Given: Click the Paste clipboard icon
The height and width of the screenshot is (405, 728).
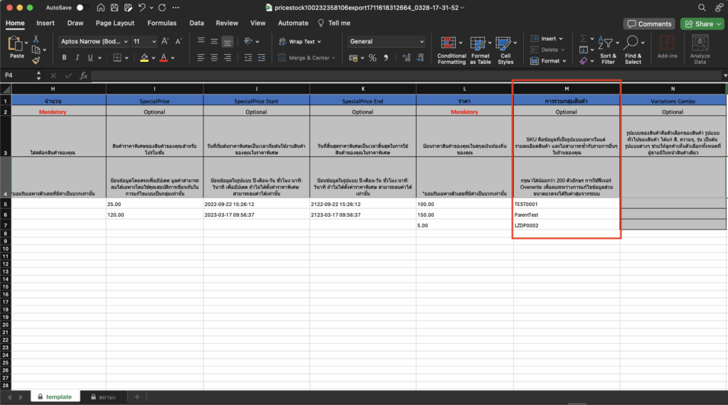Looking at the screenshot, I should coord(16,45).
